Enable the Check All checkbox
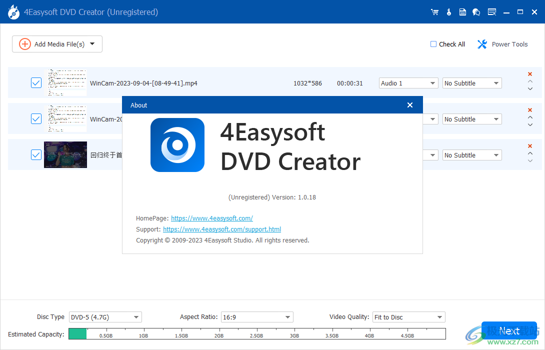This screenshot has width=545, height=350. [433, 44]
